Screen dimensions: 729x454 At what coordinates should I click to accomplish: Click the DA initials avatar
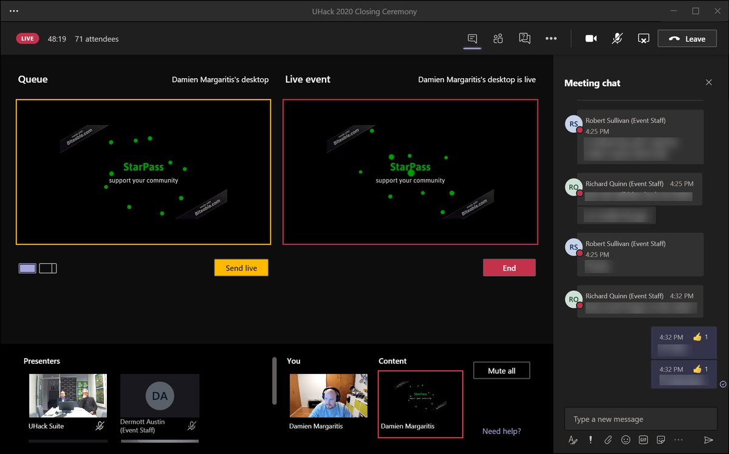pos(160,396)
